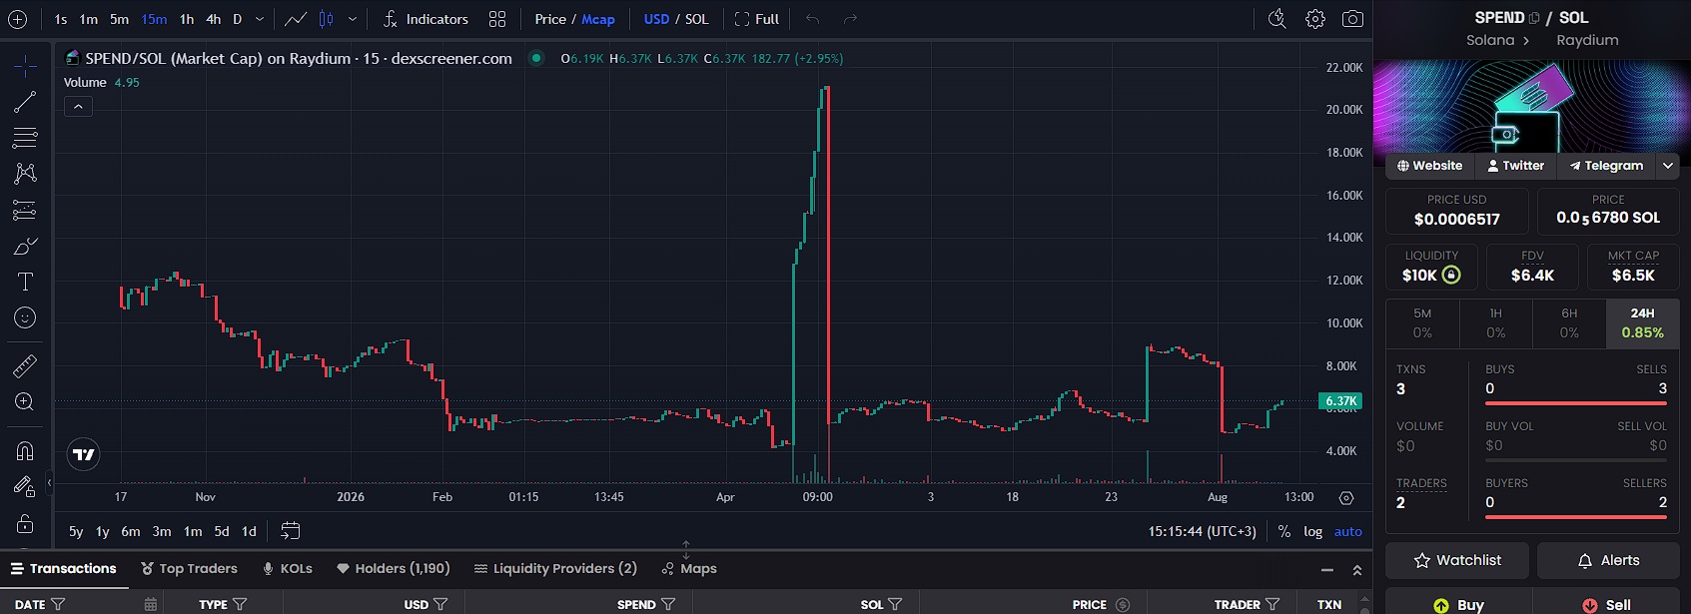Toggle lock all drawing tools
The width and height of the screenshot is (1691, 614).
[25, 523]
